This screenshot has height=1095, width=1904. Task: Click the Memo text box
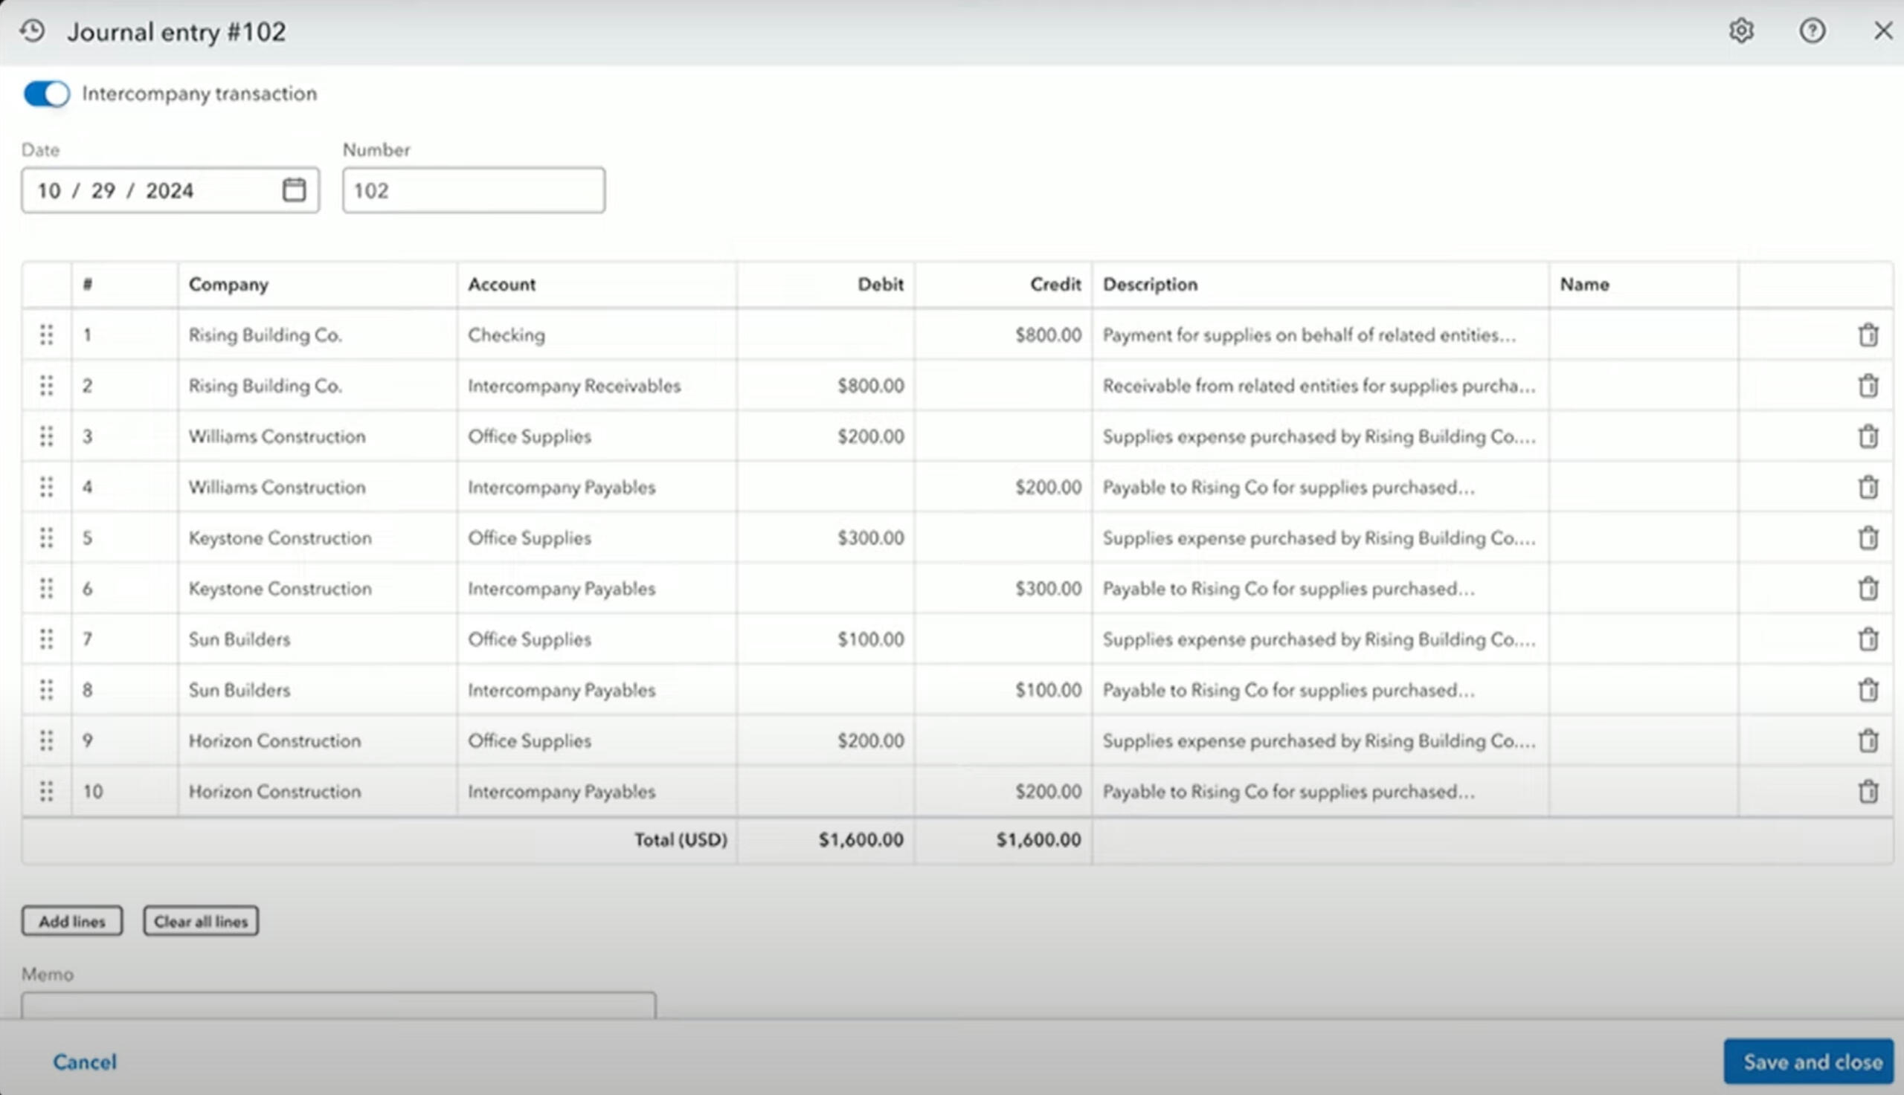338,1006
